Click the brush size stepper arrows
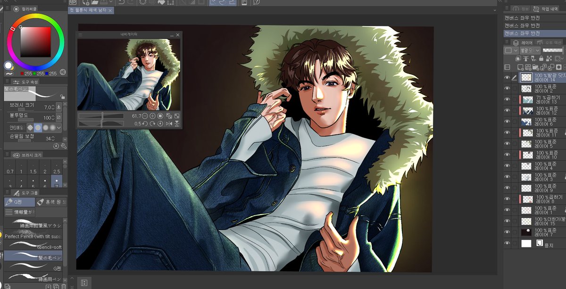This screenshot has width=566, height=289. (x=52, y=107)
